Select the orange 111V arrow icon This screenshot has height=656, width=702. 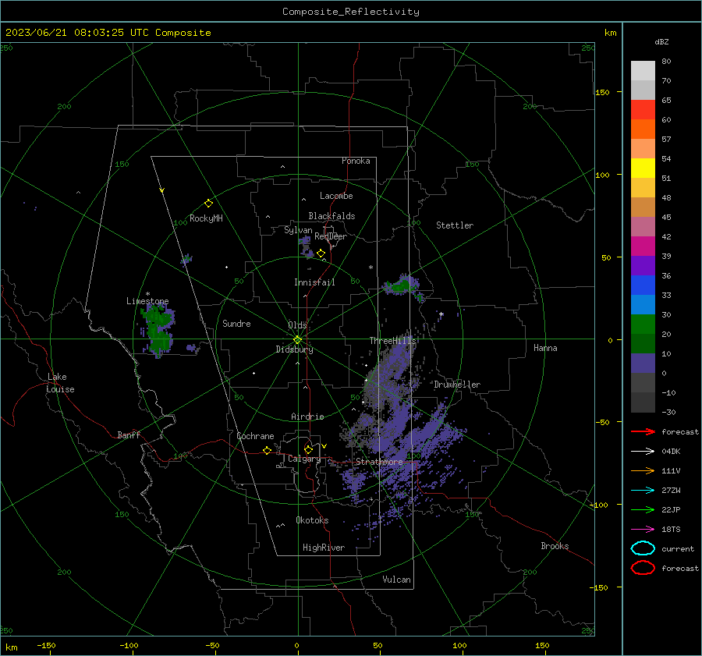pyautogui.click(x=643, y=470)
